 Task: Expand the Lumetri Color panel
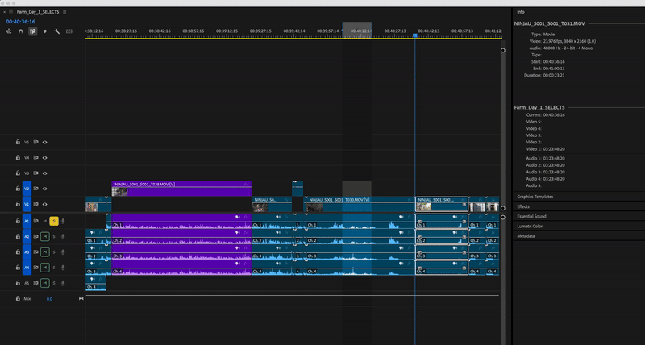tap(531, 227)
